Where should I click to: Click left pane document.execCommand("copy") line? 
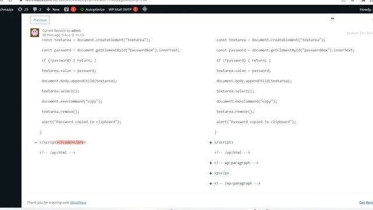click(x=72, y=101)
